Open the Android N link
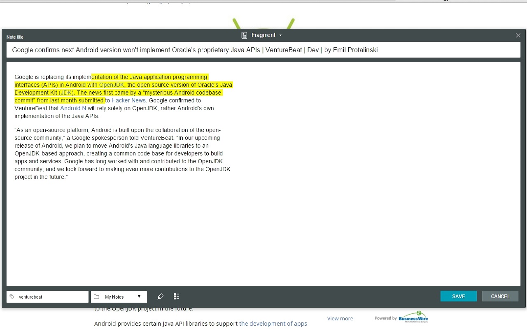 tap(73, 108)
